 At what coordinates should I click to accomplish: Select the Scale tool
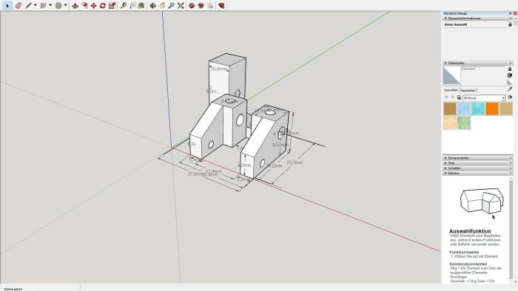(x=112, y=6)
